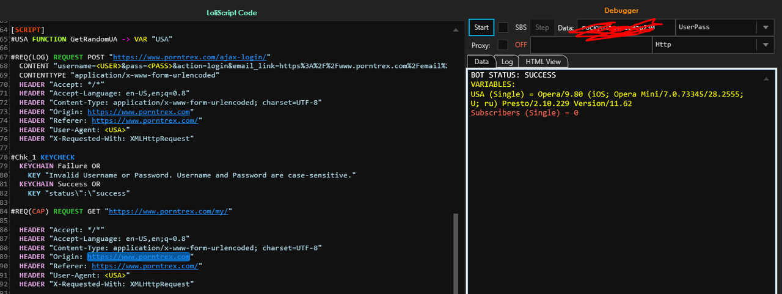This screenshot has width=782, height=294.
Task: Open the Referer URL on line 74
Action: 145,120
